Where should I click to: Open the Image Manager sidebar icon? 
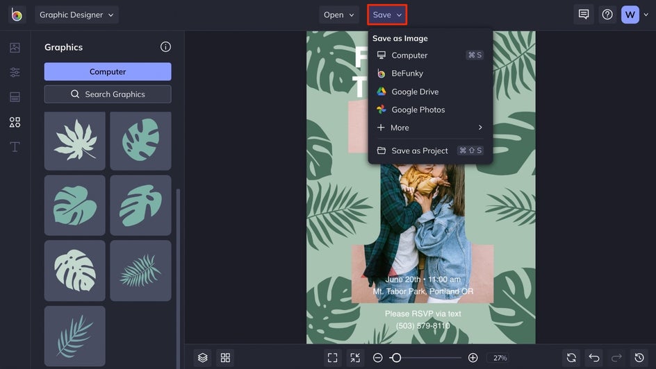15,48
